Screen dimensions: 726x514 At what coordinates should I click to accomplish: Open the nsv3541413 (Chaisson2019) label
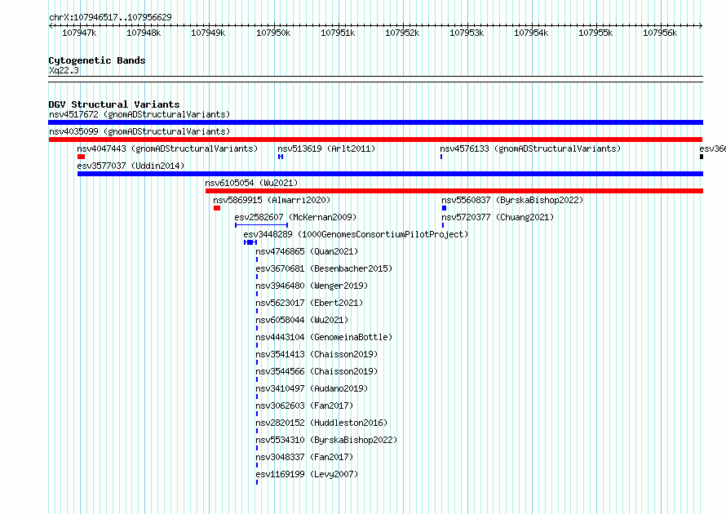coord(317,354)
